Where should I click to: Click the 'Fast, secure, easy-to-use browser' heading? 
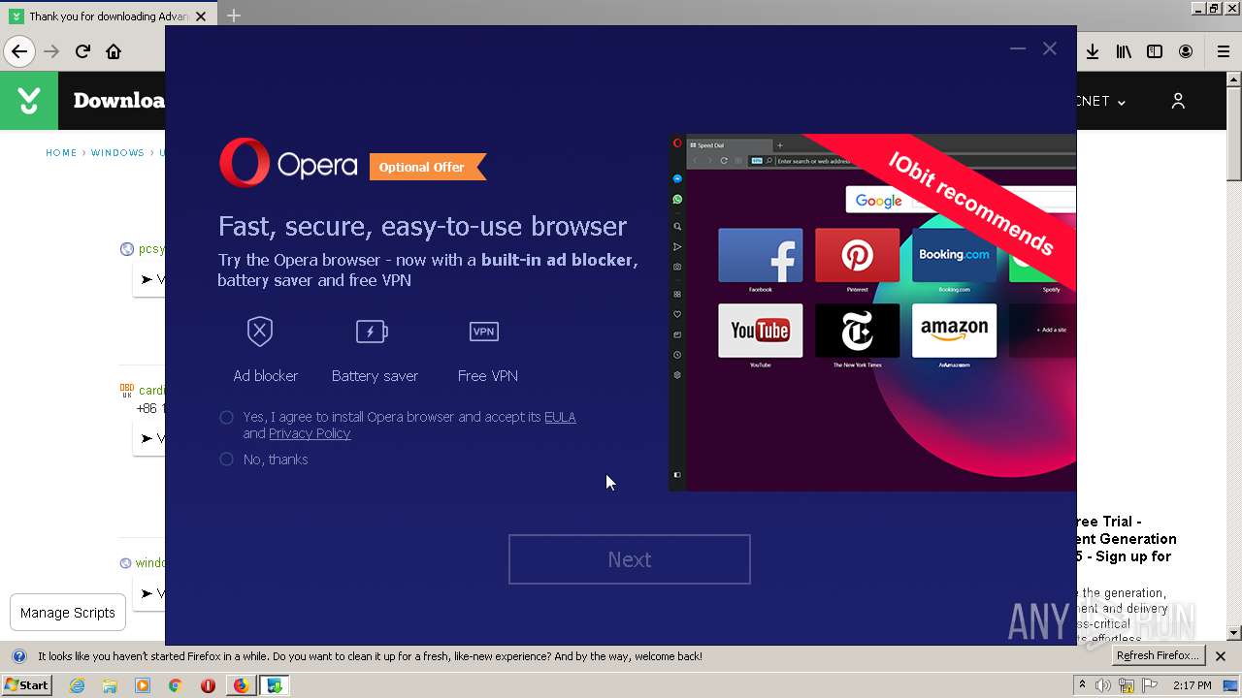[x=422, y=226]
